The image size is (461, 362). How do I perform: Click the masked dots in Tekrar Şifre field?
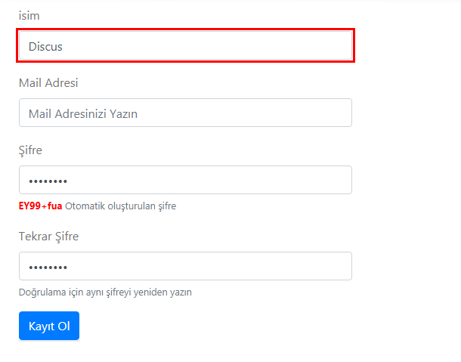pos(48,268)
